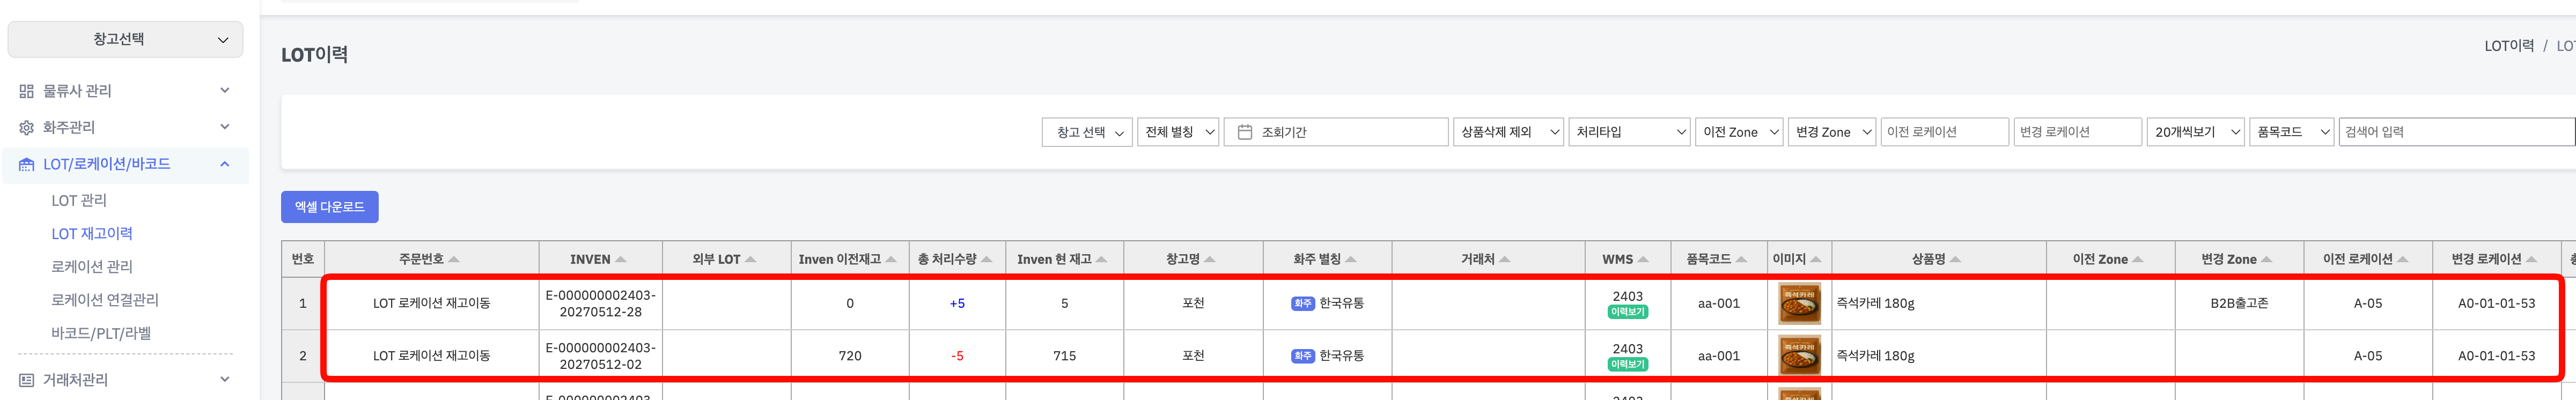Click sort arrow on 주문번호 column
The height and width of the screenshot is (400, 2576).
[x=454, y=259]
